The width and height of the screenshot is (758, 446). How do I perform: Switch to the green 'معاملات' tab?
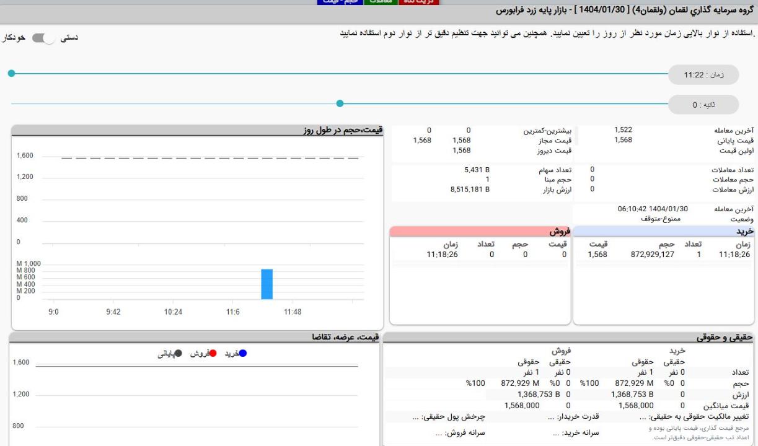pyautogui.click(x=381, y=2)
